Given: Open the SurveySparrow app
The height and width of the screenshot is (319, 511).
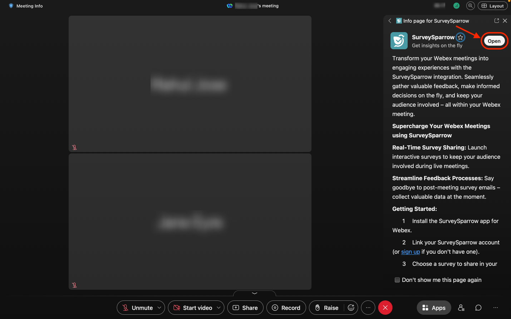Looking at the screenshot, I should click(494, 41).
